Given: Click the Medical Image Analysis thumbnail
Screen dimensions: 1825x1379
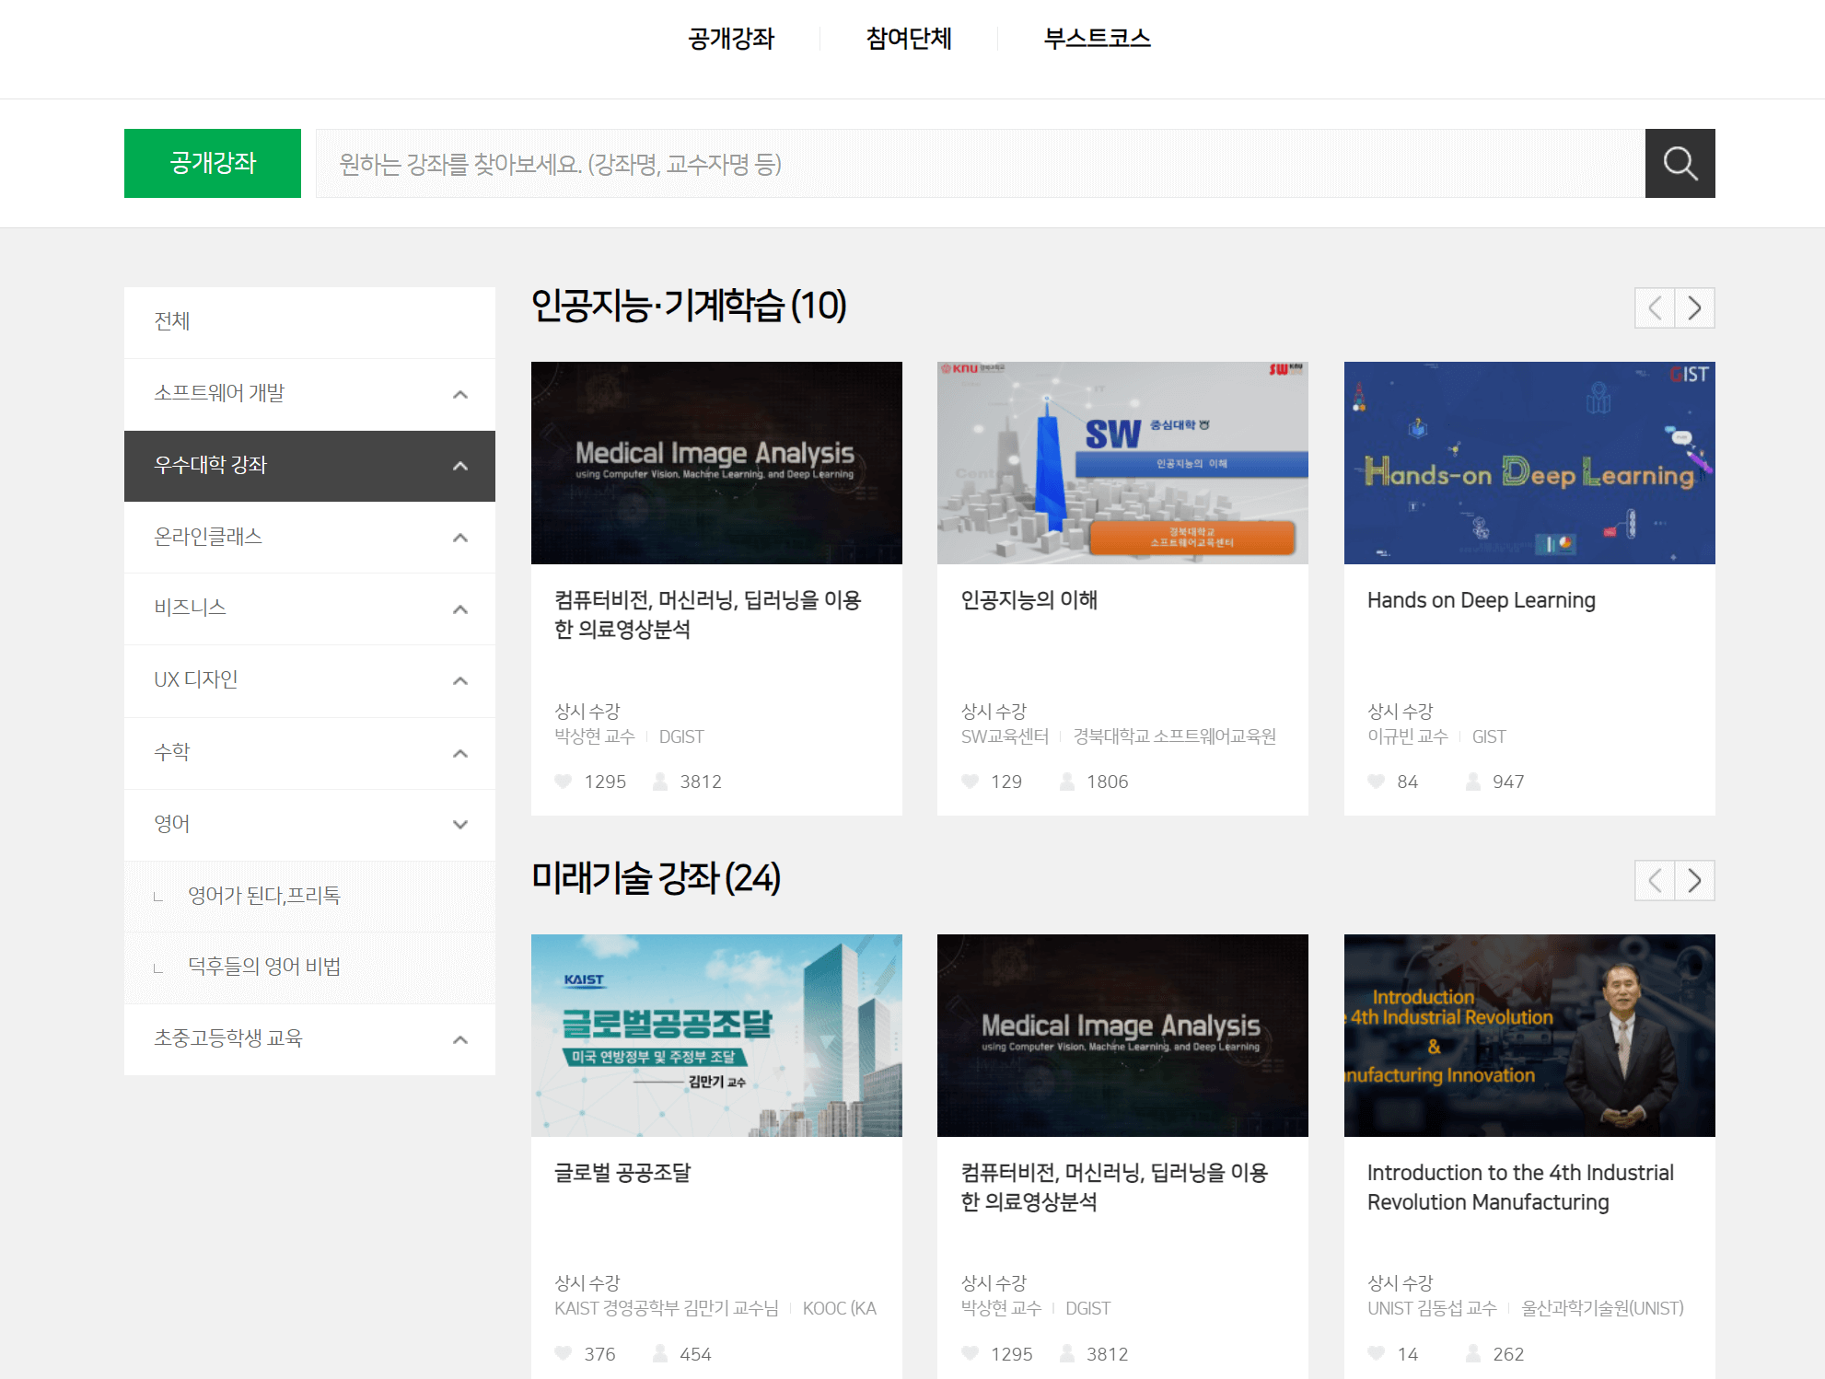Looking at the screenshot, I should 716,462.
